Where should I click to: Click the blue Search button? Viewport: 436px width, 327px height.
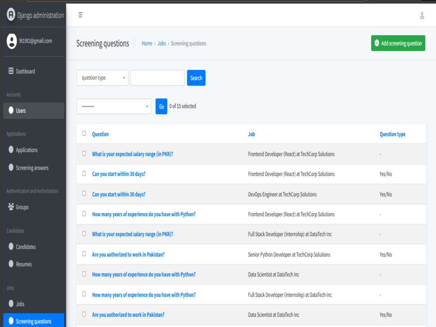[x=196, y=78]
